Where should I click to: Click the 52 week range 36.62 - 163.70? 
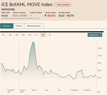66,16
